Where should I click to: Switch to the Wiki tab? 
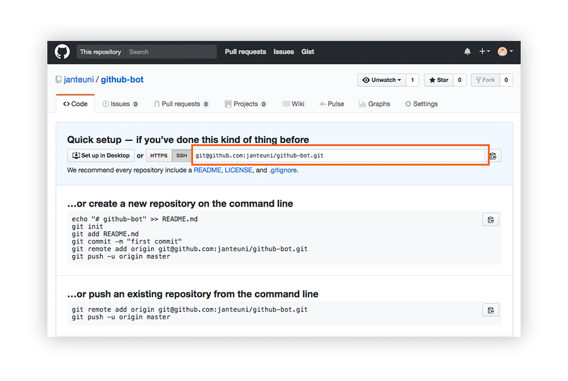pyautogui.click(x=293, y=104)
